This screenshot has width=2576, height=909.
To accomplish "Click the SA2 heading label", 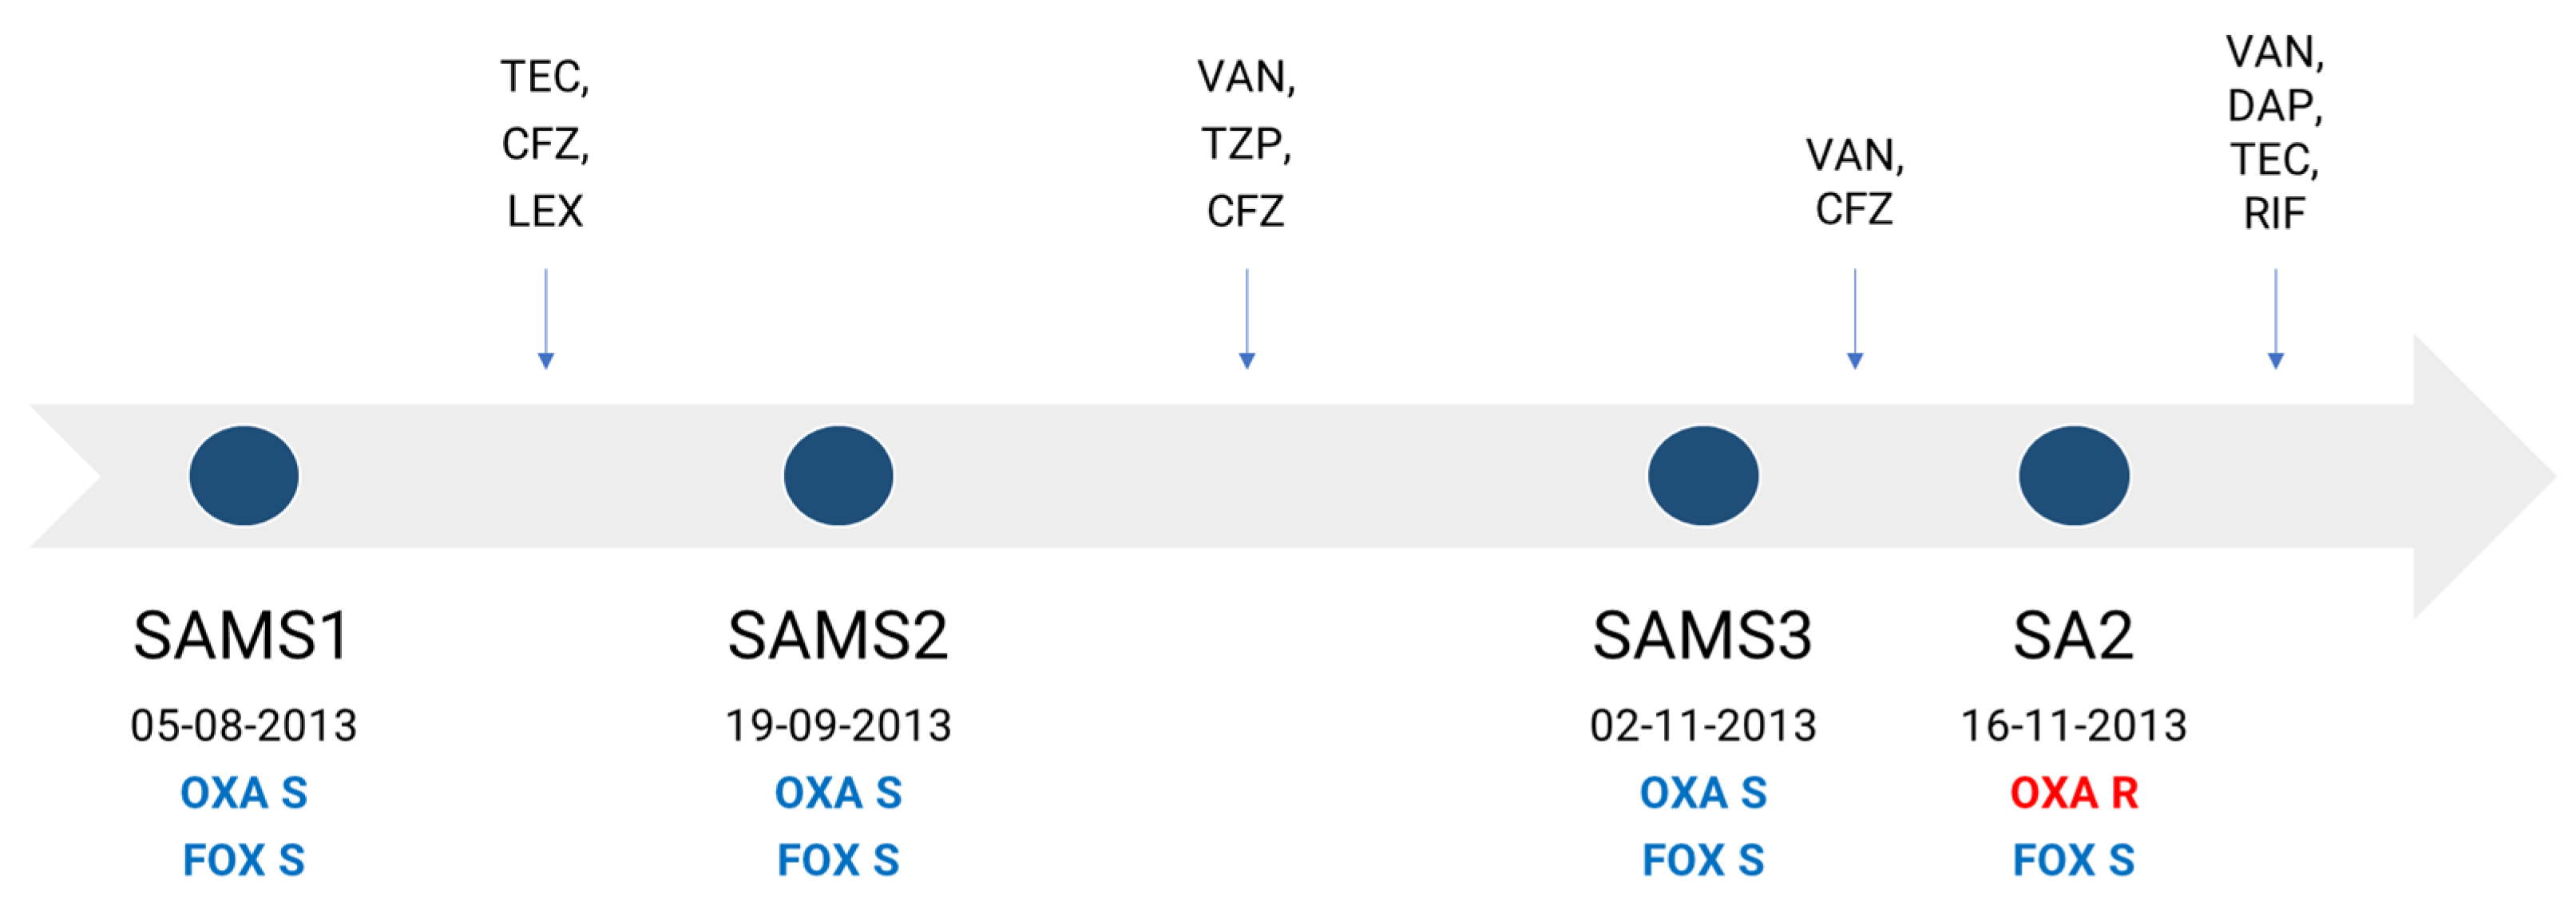I will click(x=2072, y=635).
